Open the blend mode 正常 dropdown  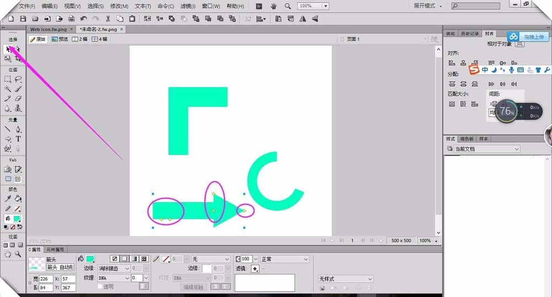click(284, 259)
